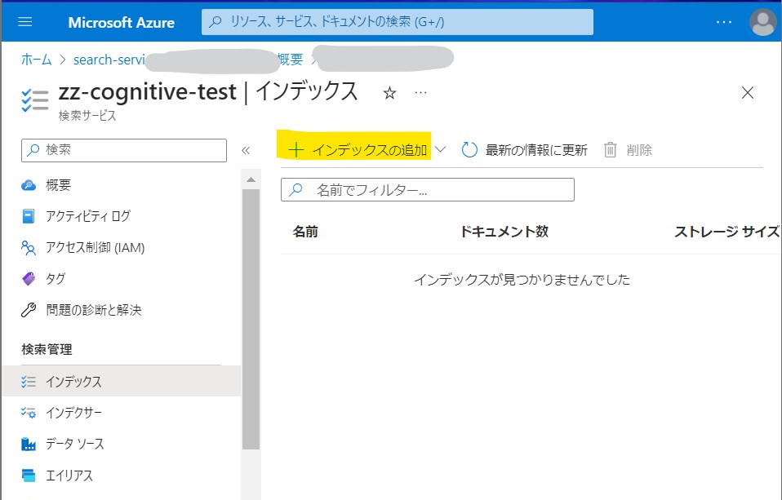
Task: Sort by the 名前 column header
Action: pyautogui.click(x=305, y=232)
